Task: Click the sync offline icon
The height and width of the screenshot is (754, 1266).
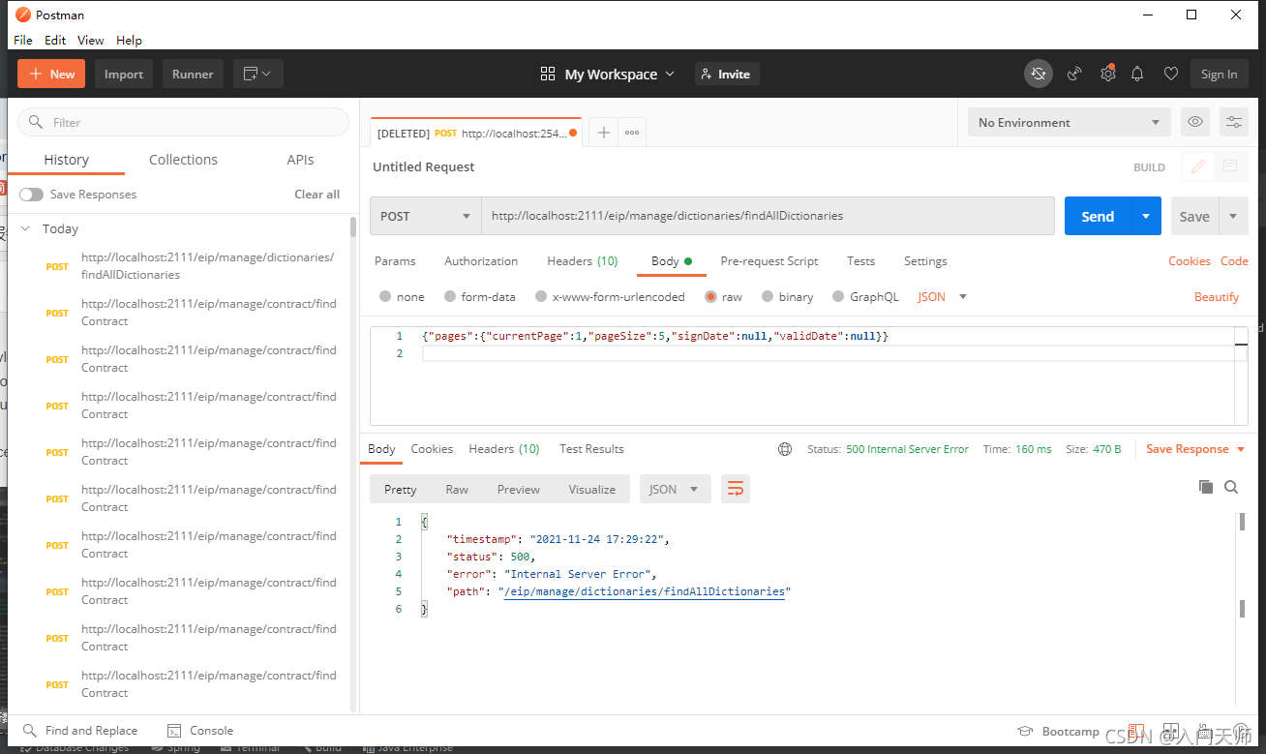Action: pyautogui.click(x=1039, y=74)
